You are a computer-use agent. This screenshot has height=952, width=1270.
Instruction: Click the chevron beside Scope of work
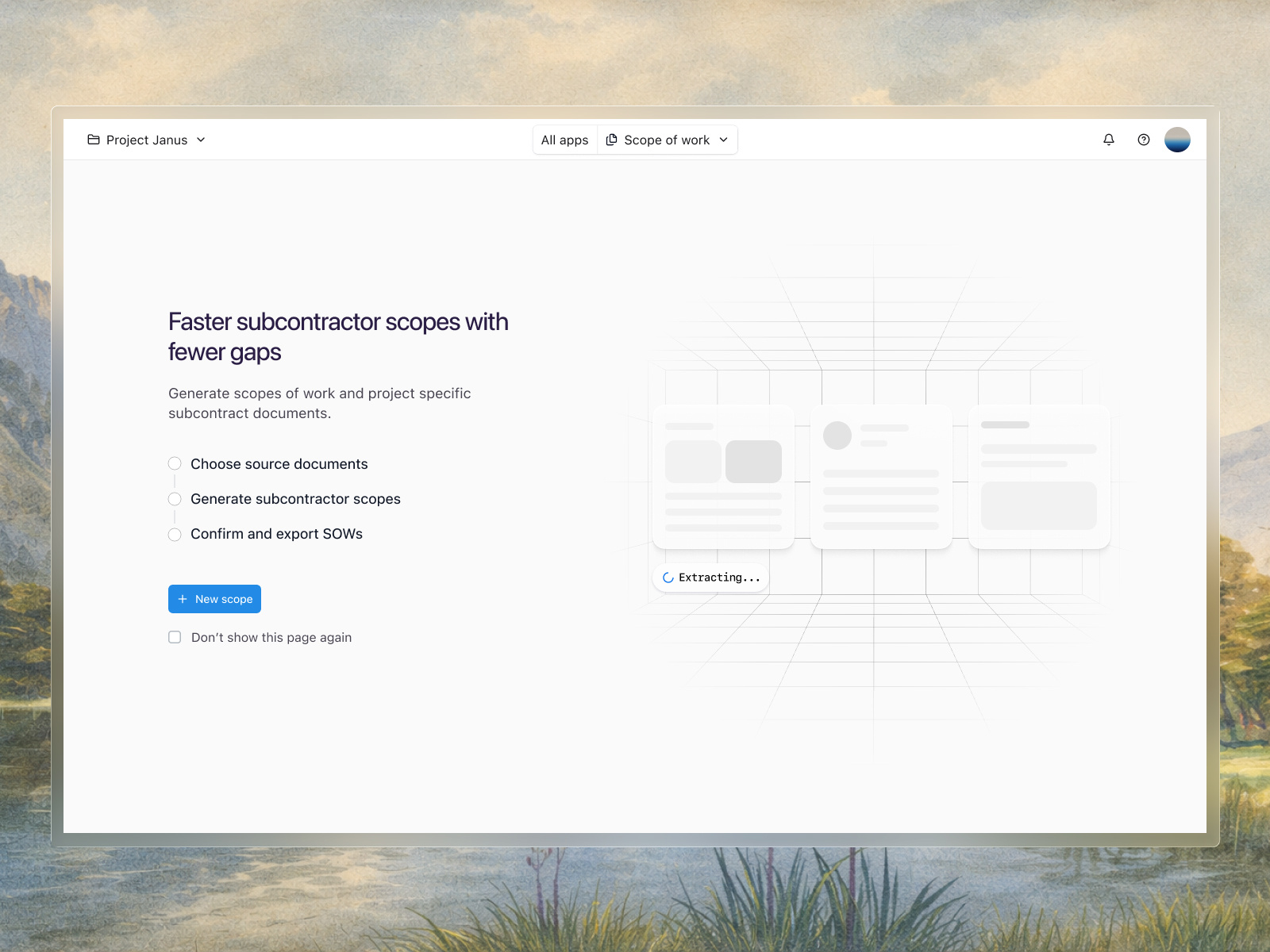(x=723, y=140)
